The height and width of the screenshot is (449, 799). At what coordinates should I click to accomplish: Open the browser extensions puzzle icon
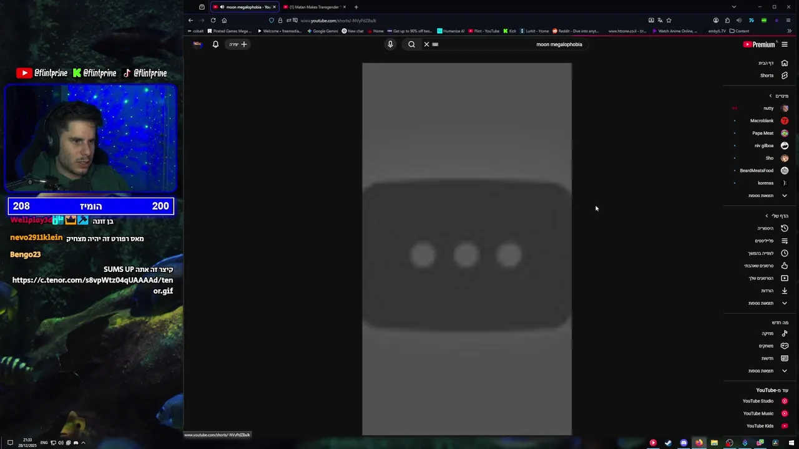click(727, 20)
